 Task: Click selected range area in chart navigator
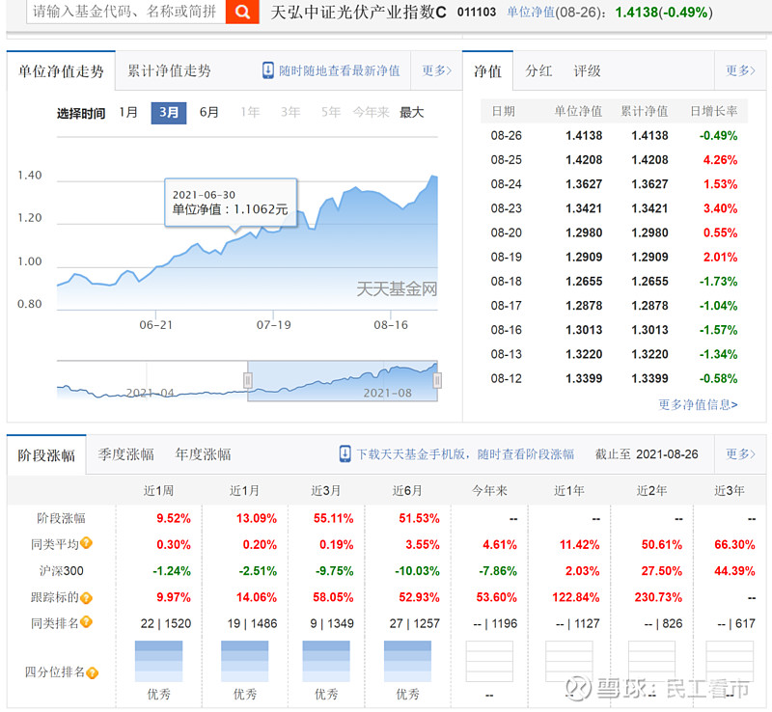[x=343, y=381]
